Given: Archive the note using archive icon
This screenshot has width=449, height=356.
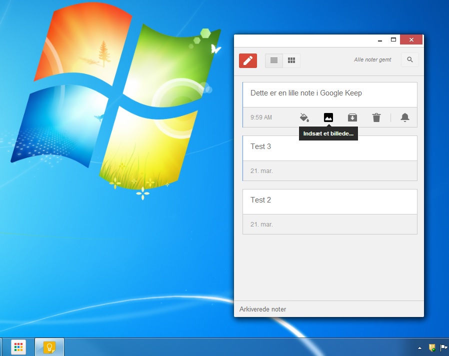Looking at the screenshot, I should (352, 117).
